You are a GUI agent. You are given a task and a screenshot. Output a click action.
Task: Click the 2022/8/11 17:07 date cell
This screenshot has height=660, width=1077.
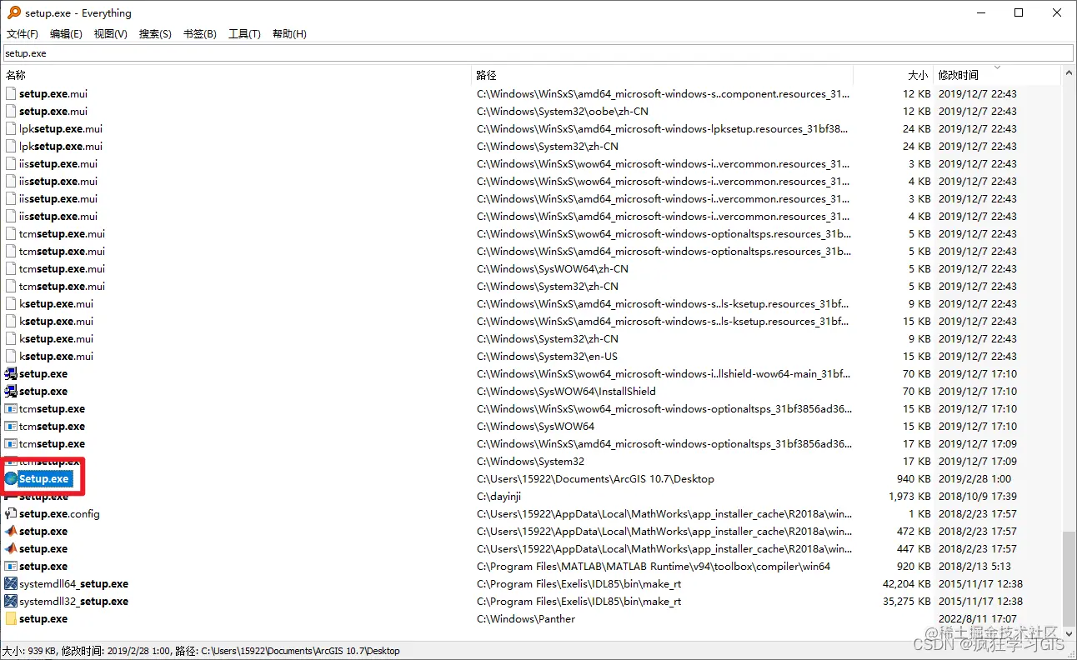pyautogui.click(x=978, y=619)
